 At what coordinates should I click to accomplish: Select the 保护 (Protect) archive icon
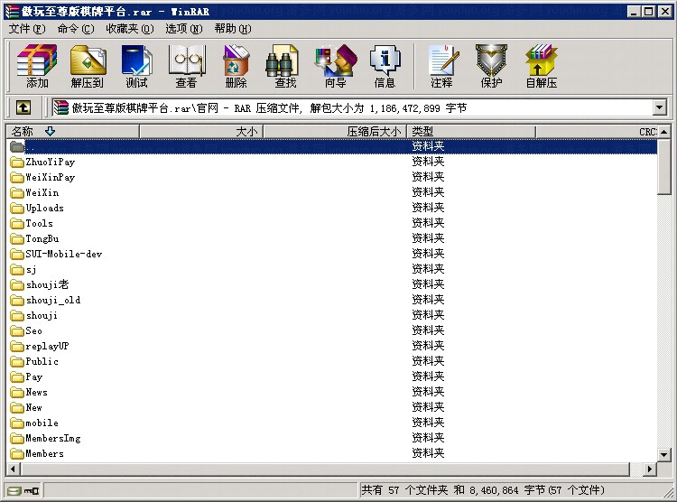[491, 66]
